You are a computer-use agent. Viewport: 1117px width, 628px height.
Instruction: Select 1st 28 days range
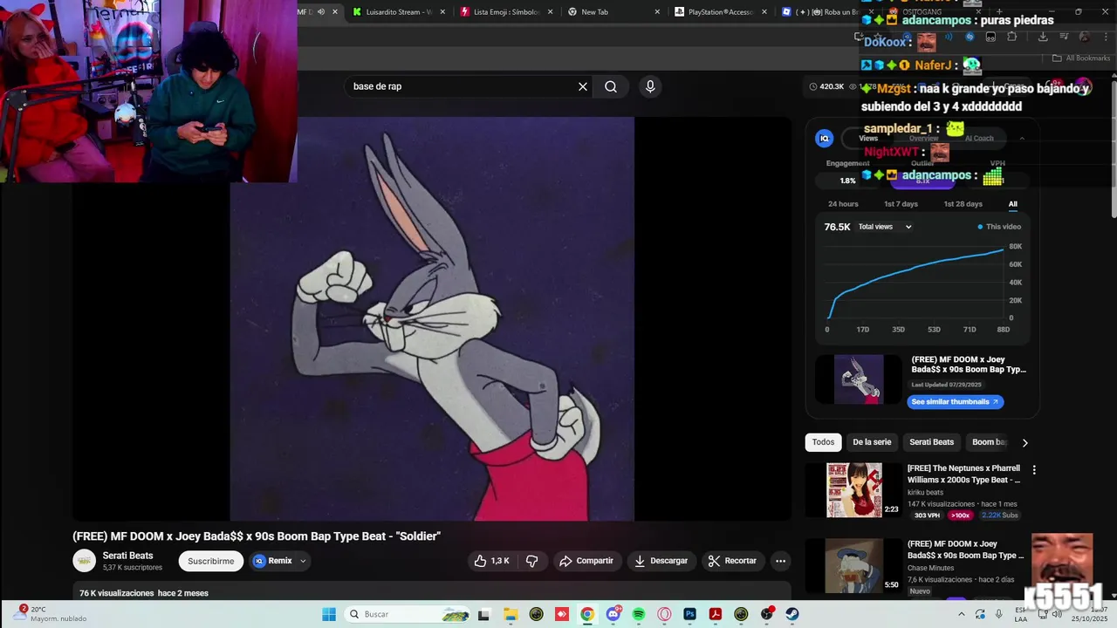(963, 204)
